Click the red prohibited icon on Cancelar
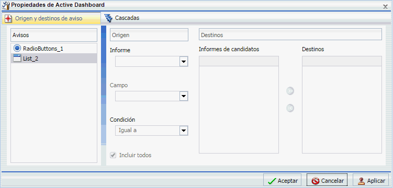This screenshot has height=188, width=393. click(316, 181)
